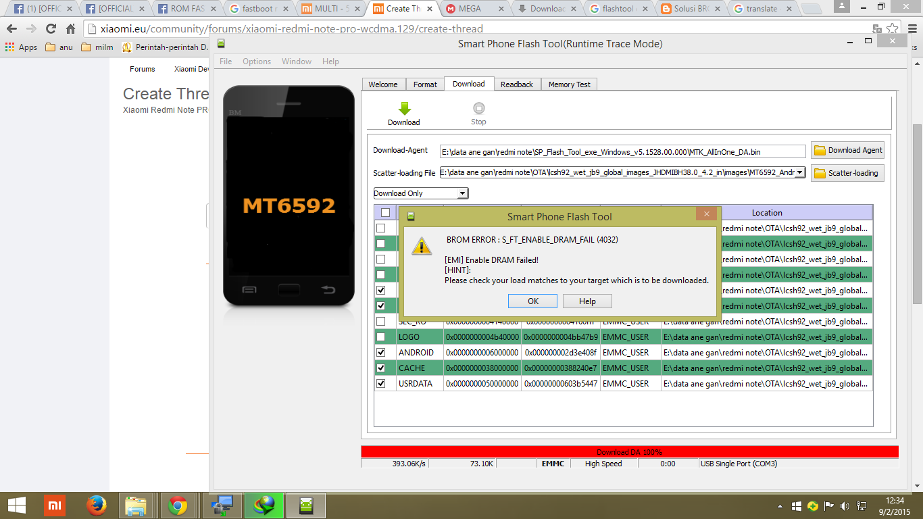Viewport: 923px width, 519px height.
Task: Open the Options menu
Action: (x=257, y=61)
